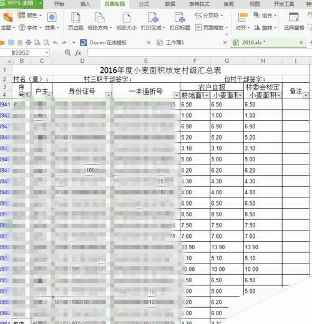The width and height of the screenshot is (312, 324).
Task: Open the 耕地面积 column filter dropdown
Action: [207, 95]
